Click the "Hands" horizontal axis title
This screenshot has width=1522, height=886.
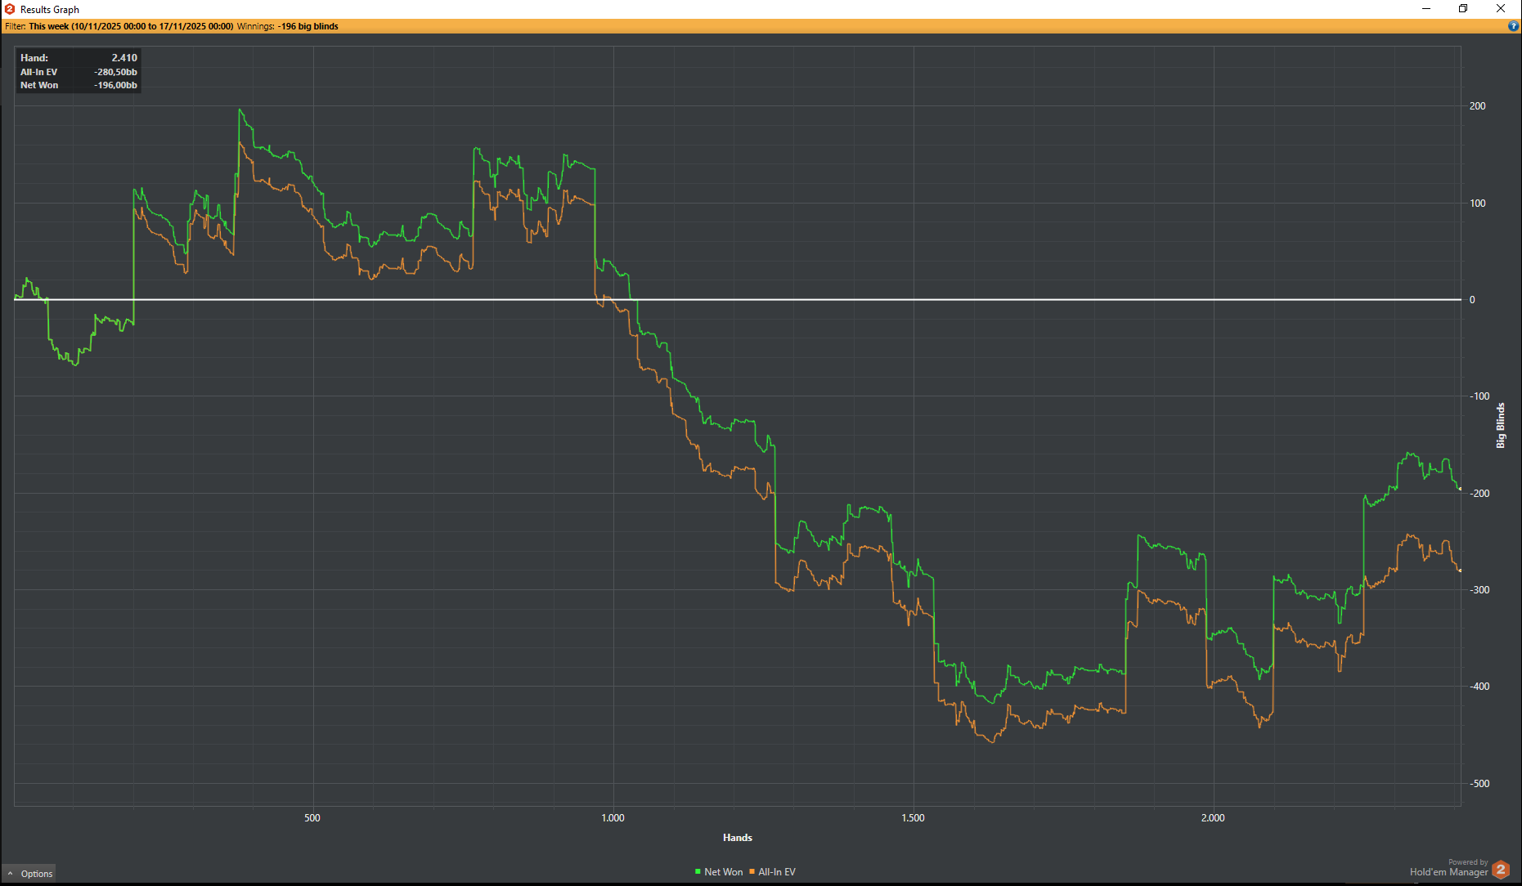tap(738, 838)
